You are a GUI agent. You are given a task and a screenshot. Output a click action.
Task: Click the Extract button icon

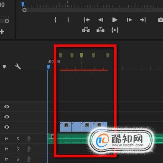click(x=100, y=30)
